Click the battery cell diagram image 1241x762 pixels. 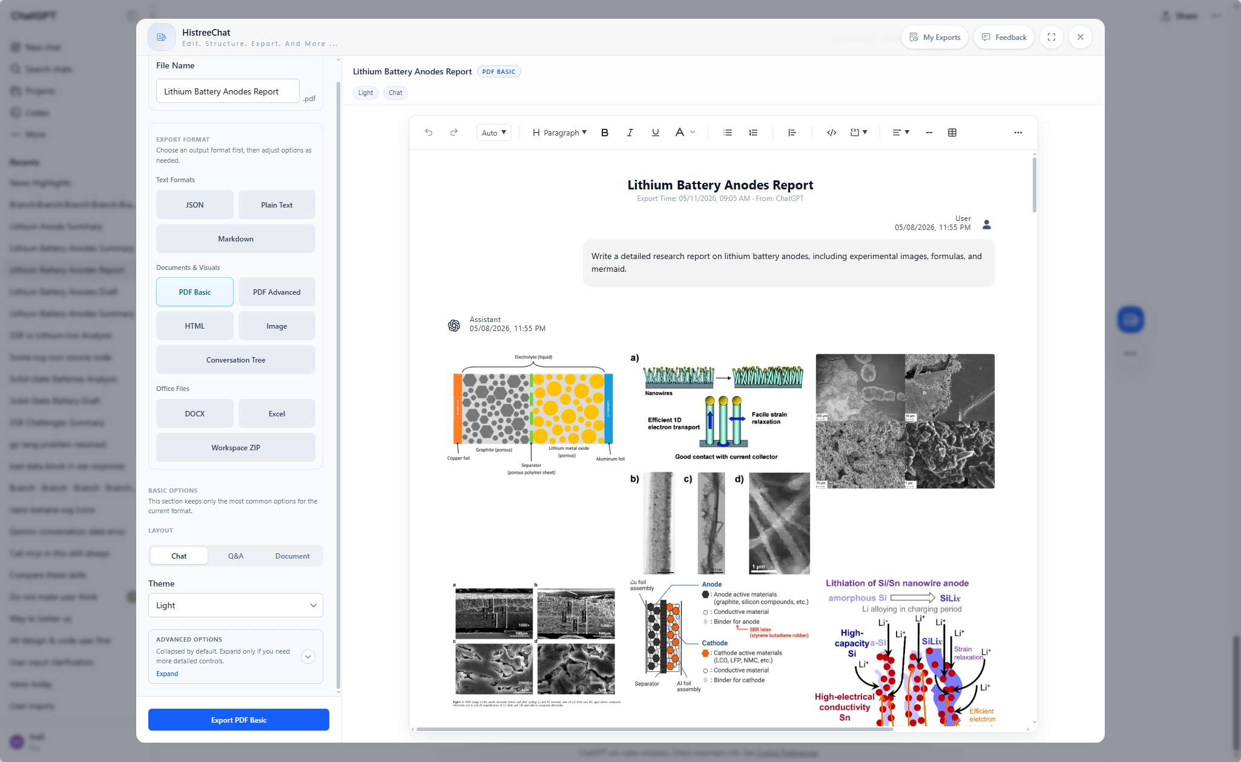click(x=536, y=415)
